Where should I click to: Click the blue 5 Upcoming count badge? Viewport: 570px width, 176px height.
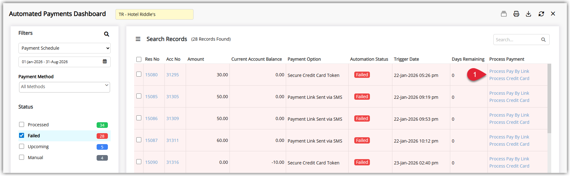pyautogui.click(x=102, y=147)
